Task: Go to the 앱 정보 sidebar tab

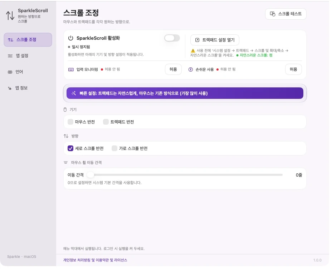Action: tap(28, 88)
